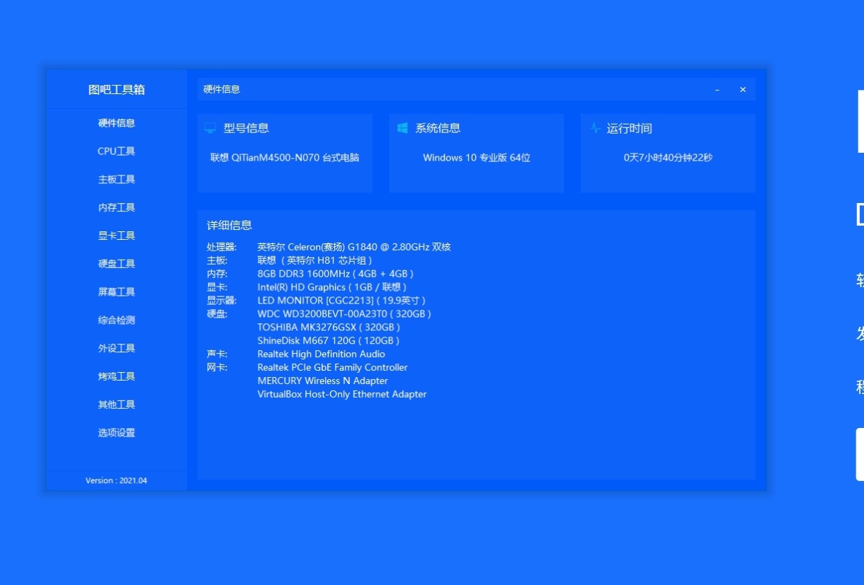The width and height of the screenshot is (864, 585).
Task: Open 其他工具 menu entry
Action: coord(116,405)
